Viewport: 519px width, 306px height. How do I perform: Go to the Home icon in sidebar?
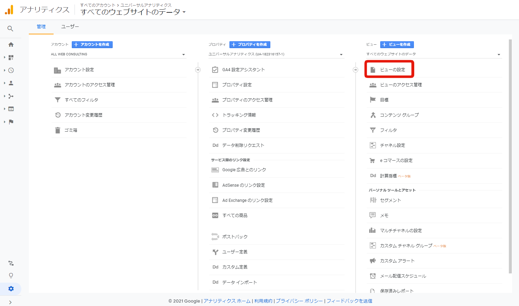point(11,45)
